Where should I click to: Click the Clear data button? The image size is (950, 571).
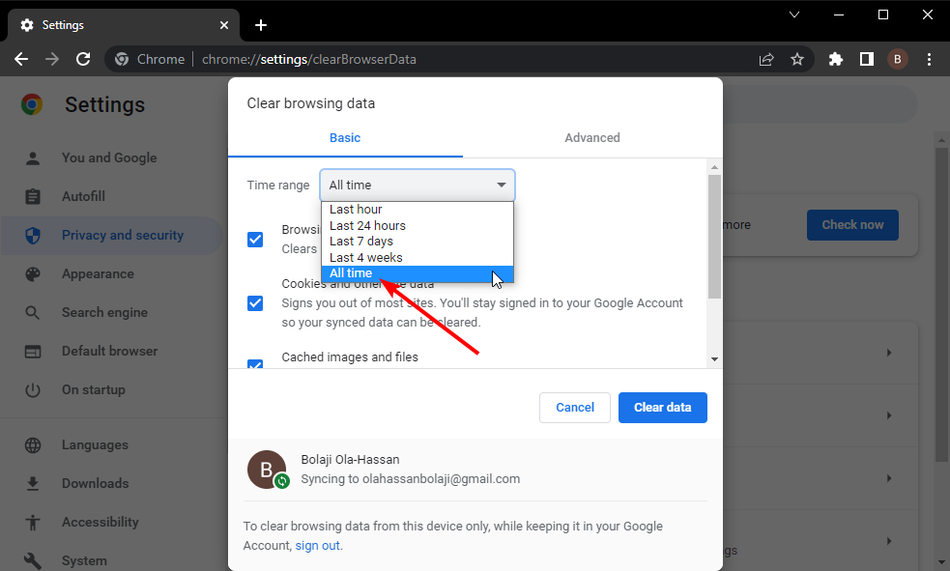pos(662,408)
